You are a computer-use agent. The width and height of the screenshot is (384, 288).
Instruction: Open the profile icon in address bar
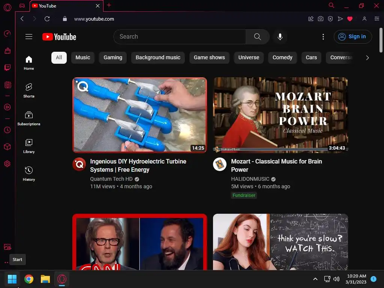coord(364,19)
